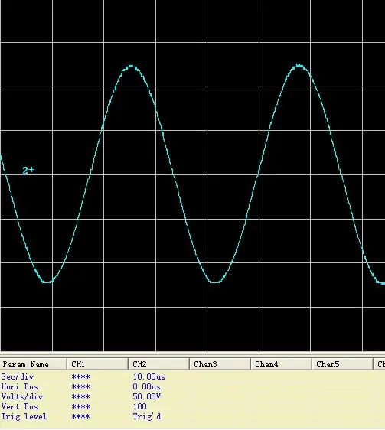This screenshot has height=430, width=385.
Task: Click the Trig'd status text
Action: coord(147,416)
